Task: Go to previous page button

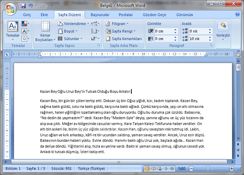Action: pos(238,144)
